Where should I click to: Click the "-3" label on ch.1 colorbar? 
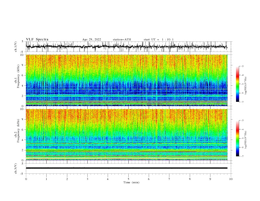click(x=242, y=66)
